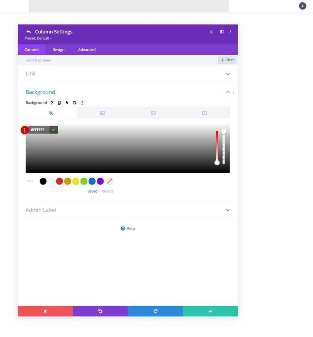This screenshot has height=337, width=313.
Task: Show Recent color palette
Action: point(107,191)
